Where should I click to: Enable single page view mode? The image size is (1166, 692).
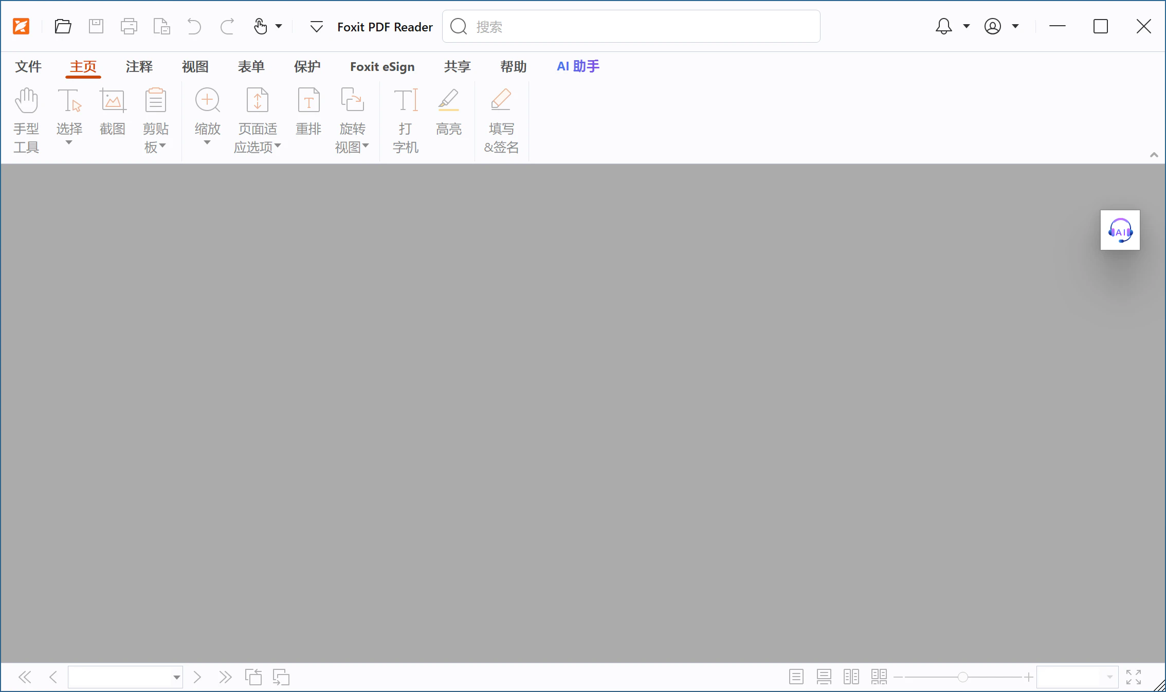796,677
